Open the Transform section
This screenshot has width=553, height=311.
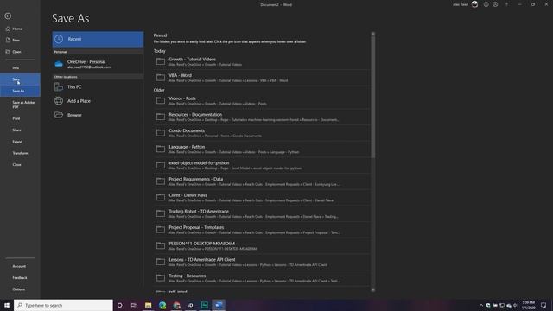pos(20,153)
